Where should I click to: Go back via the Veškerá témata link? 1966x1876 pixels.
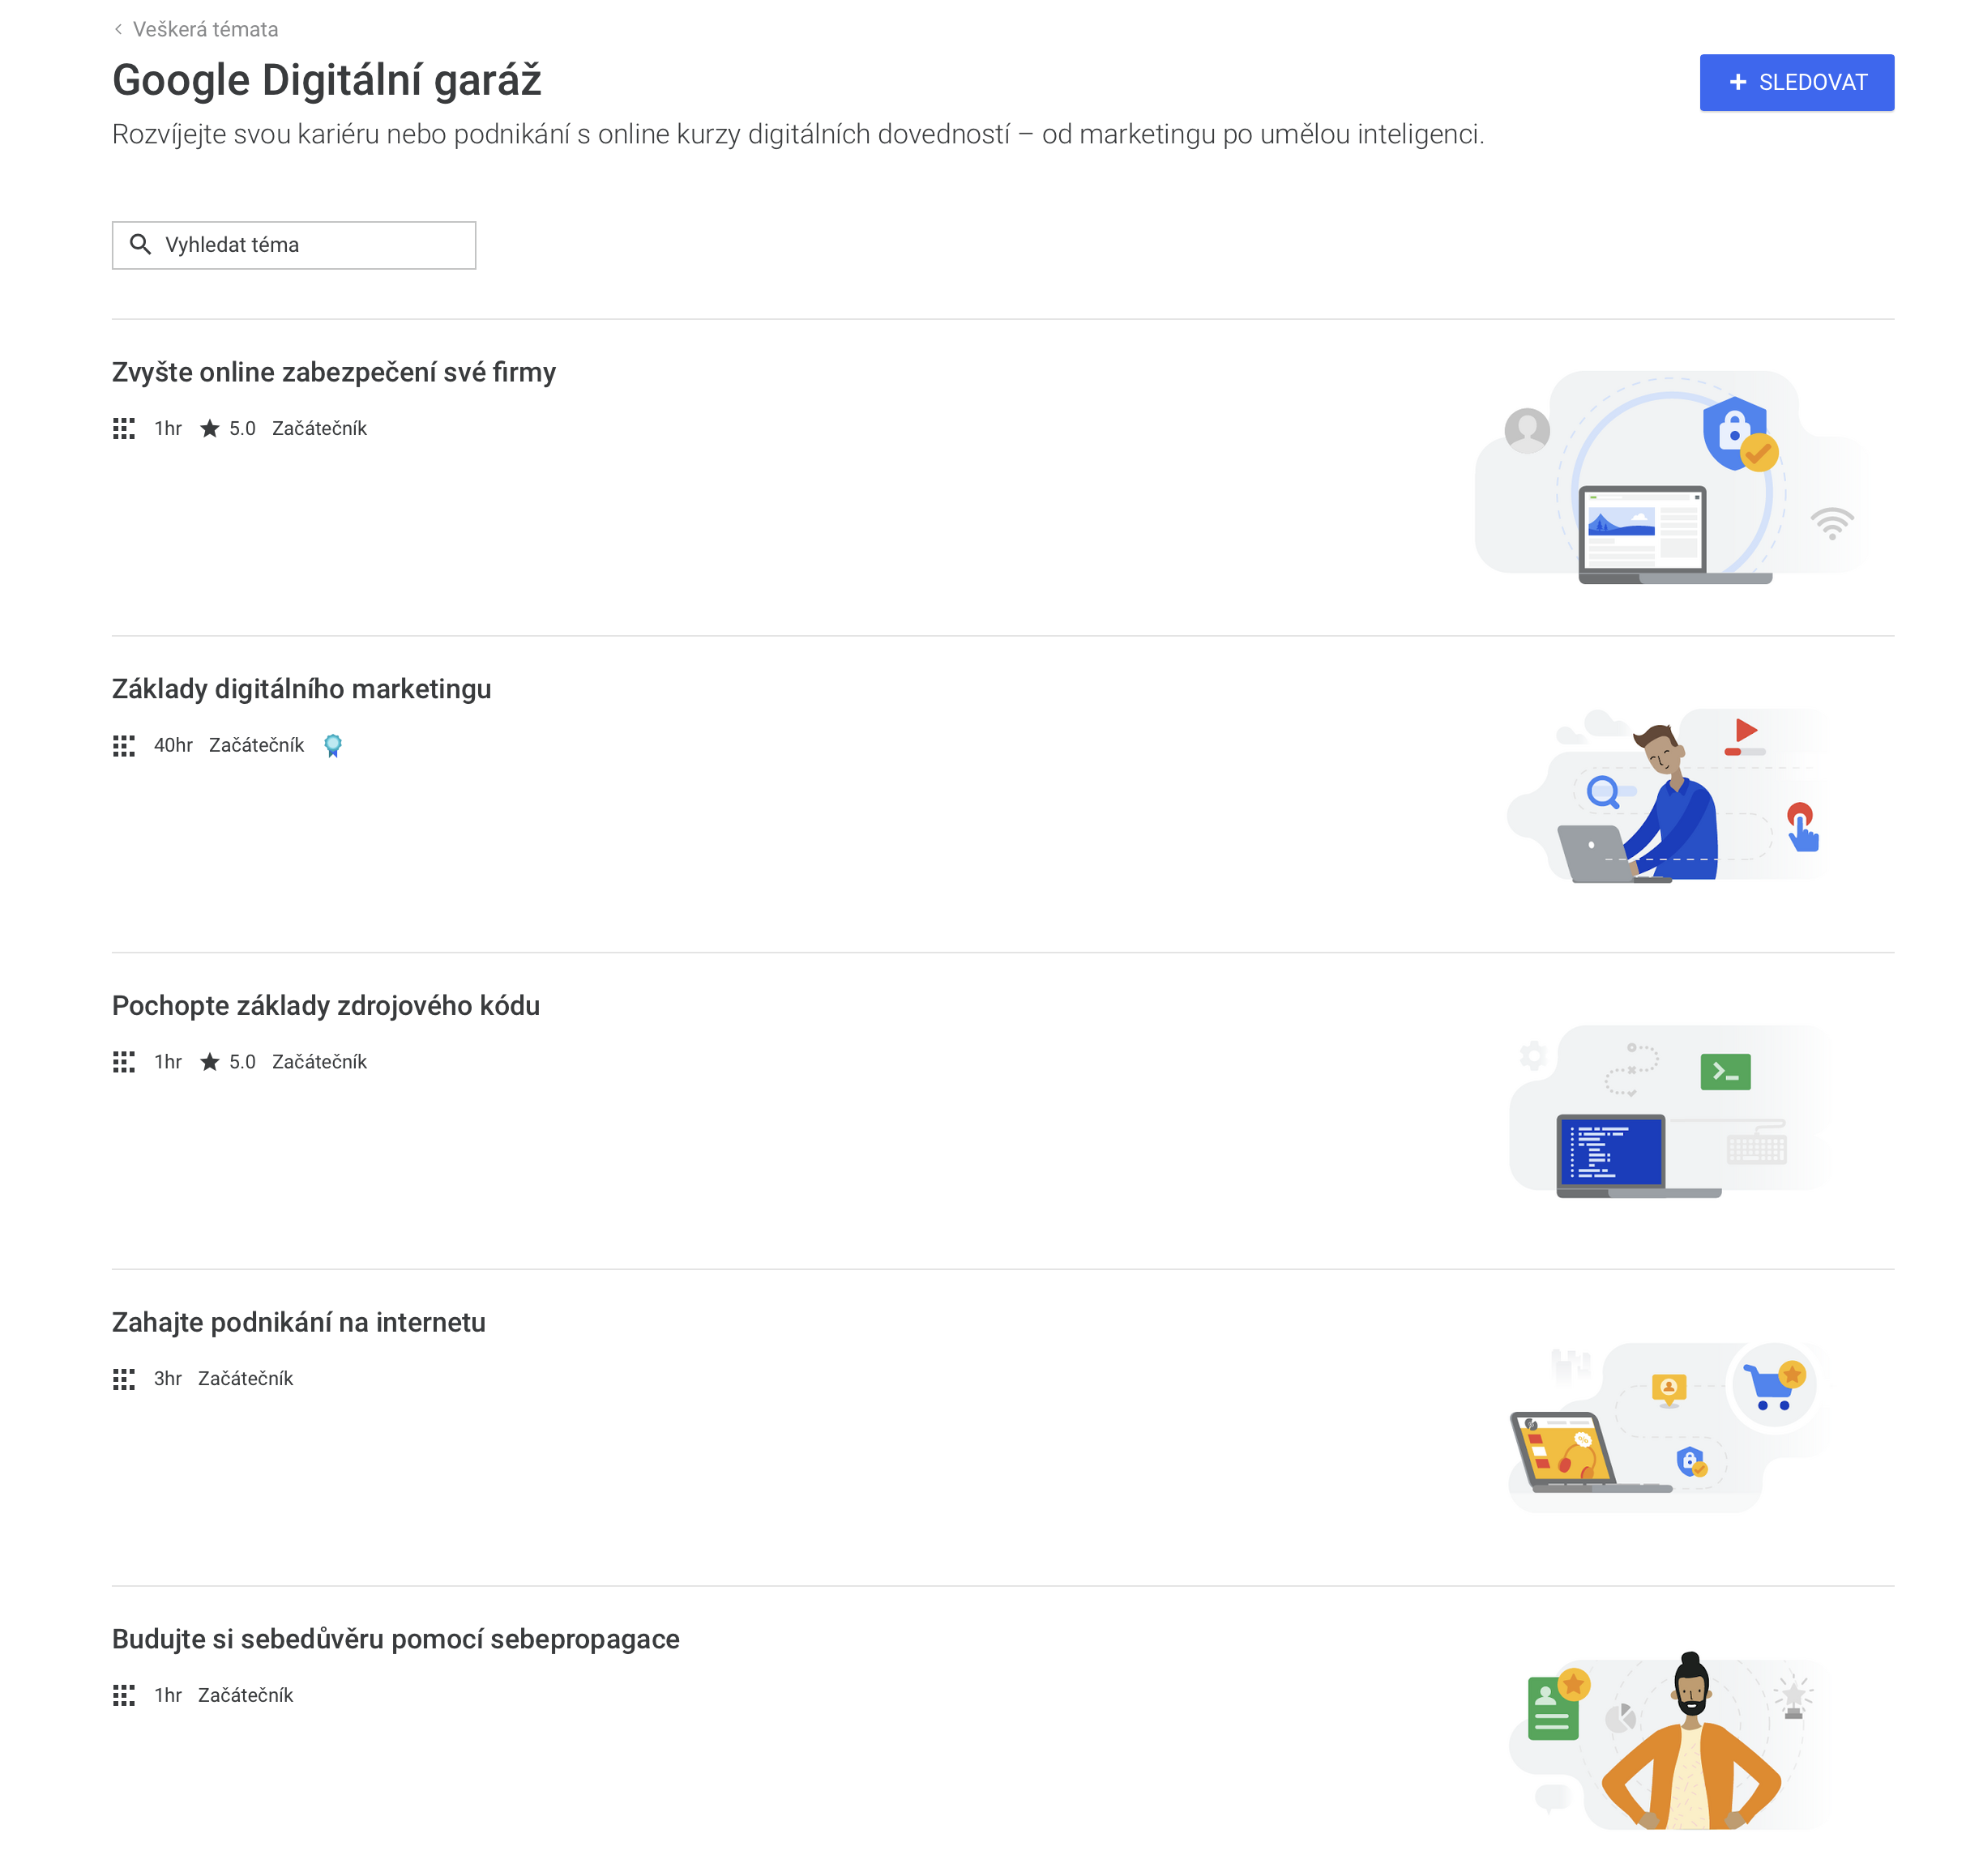[x=209, y=29]
